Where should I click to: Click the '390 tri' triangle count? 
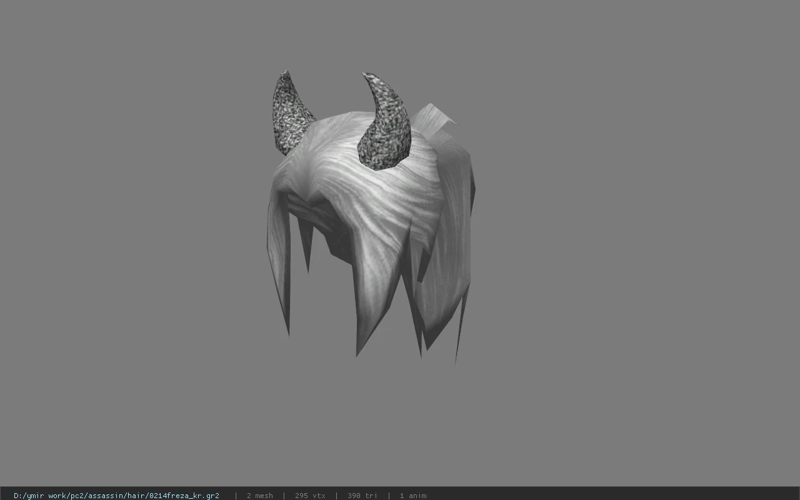point(362,496)
